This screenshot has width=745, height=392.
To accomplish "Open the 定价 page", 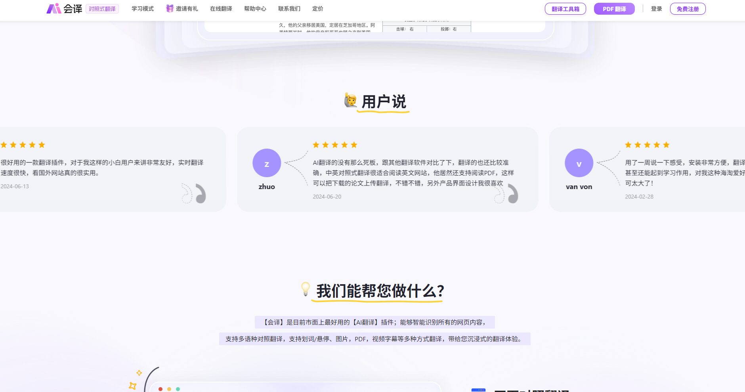I will click(x=318, y=8).
